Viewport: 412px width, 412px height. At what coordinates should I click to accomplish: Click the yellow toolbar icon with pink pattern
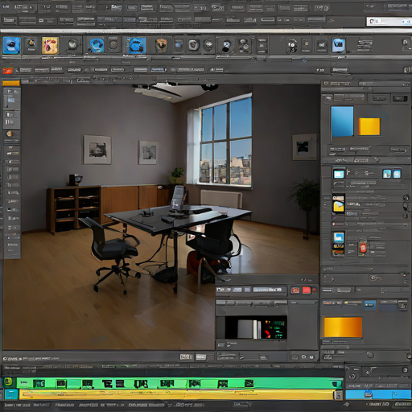(50, 45)
